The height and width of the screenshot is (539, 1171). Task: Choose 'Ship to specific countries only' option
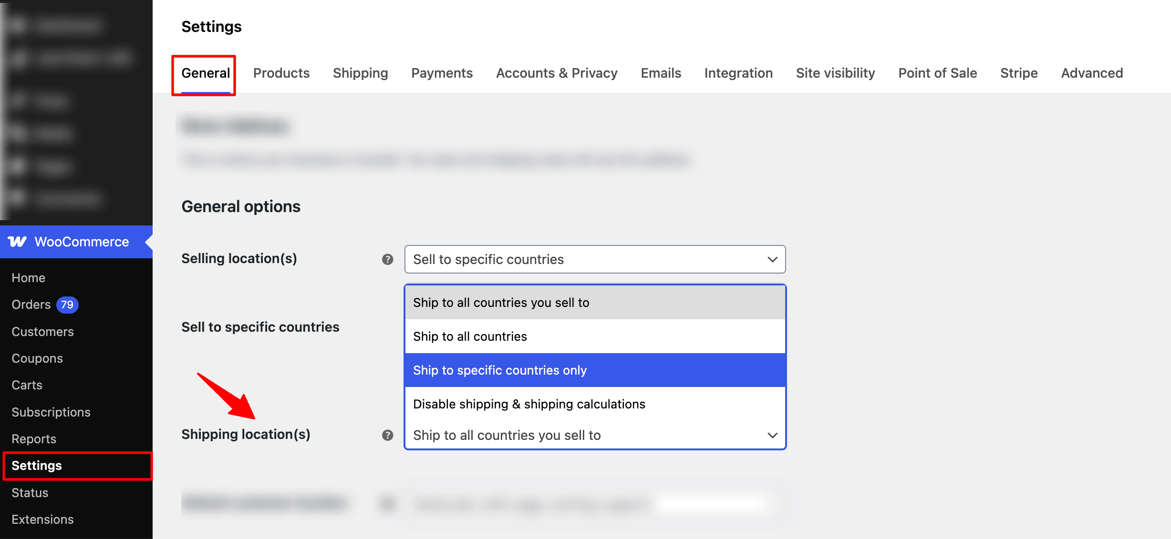(x=499, y=370)
